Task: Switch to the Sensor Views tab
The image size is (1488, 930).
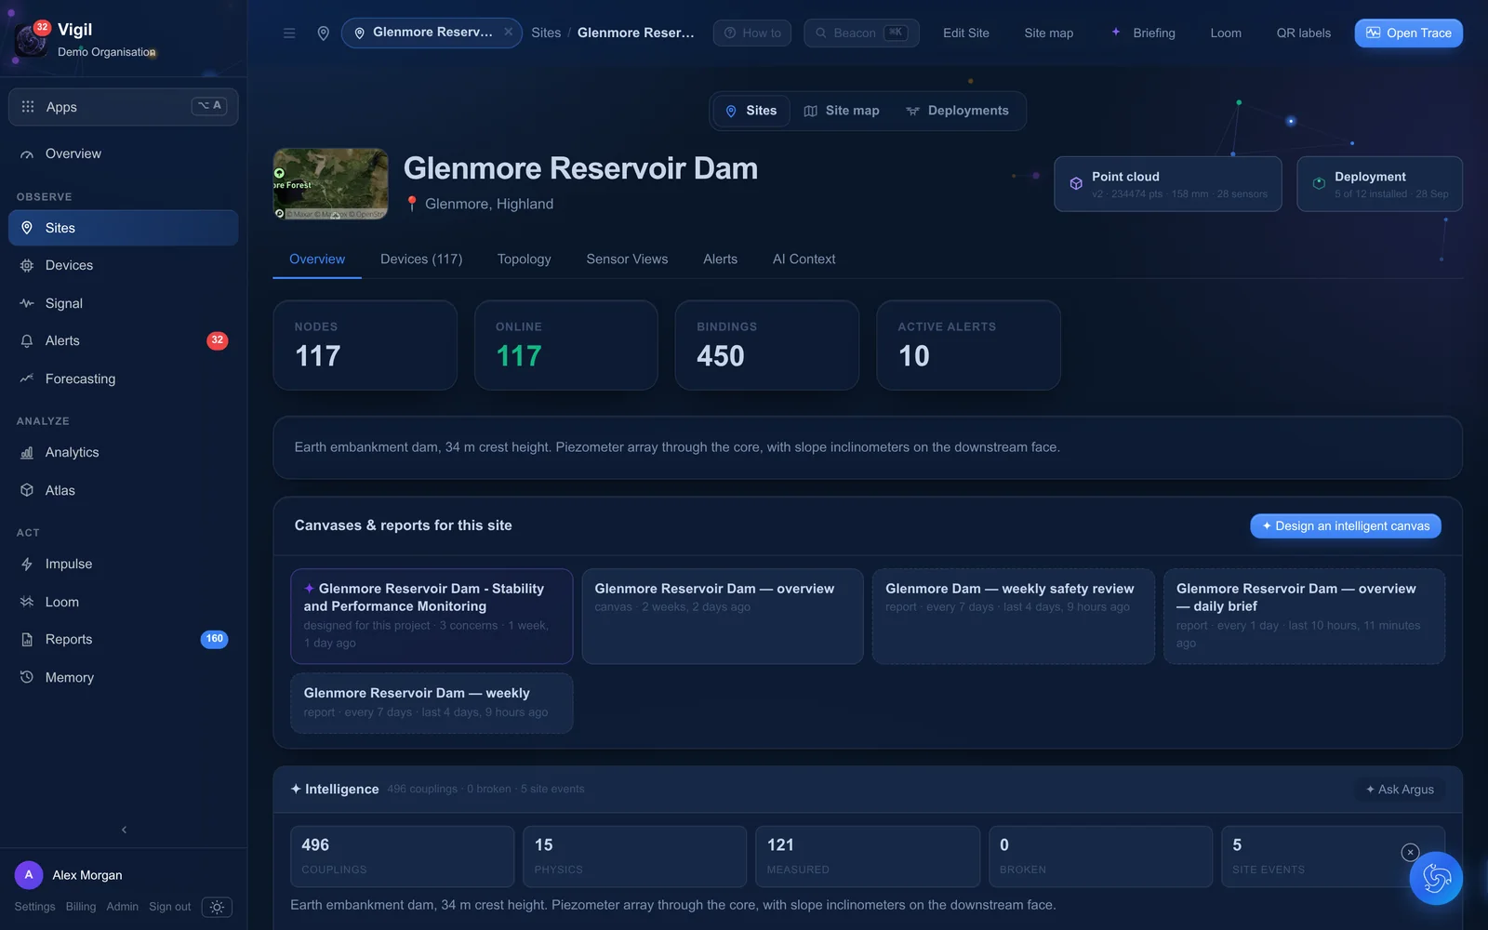Action: (627, 259)
